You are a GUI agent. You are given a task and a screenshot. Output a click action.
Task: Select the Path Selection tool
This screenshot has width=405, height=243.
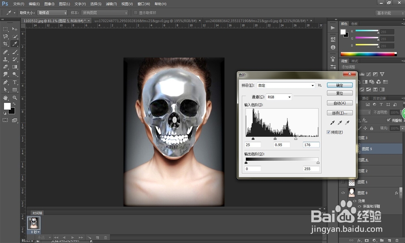(5, 90)
